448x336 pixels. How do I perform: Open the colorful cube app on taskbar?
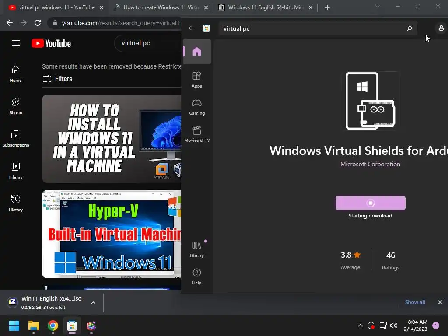[x=91, y=325]
